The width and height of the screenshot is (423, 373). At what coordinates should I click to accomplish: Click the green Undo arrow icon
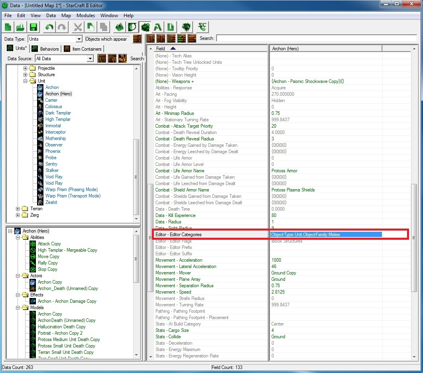coord(49,27)
